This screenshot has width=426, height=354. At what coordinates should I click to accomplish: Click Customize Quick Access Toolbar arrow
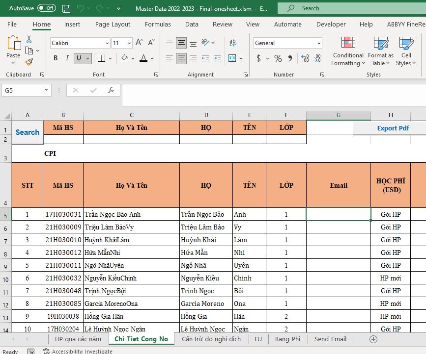(118, 8)
